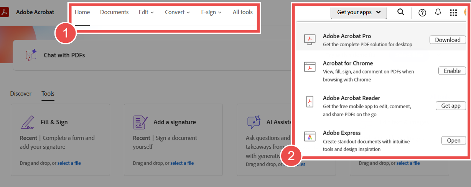The height and width of the screenshot is (187, 471).
Task: Expand the Convert dropdown menu
Action: pyautogui.click(x=177, y=12)
